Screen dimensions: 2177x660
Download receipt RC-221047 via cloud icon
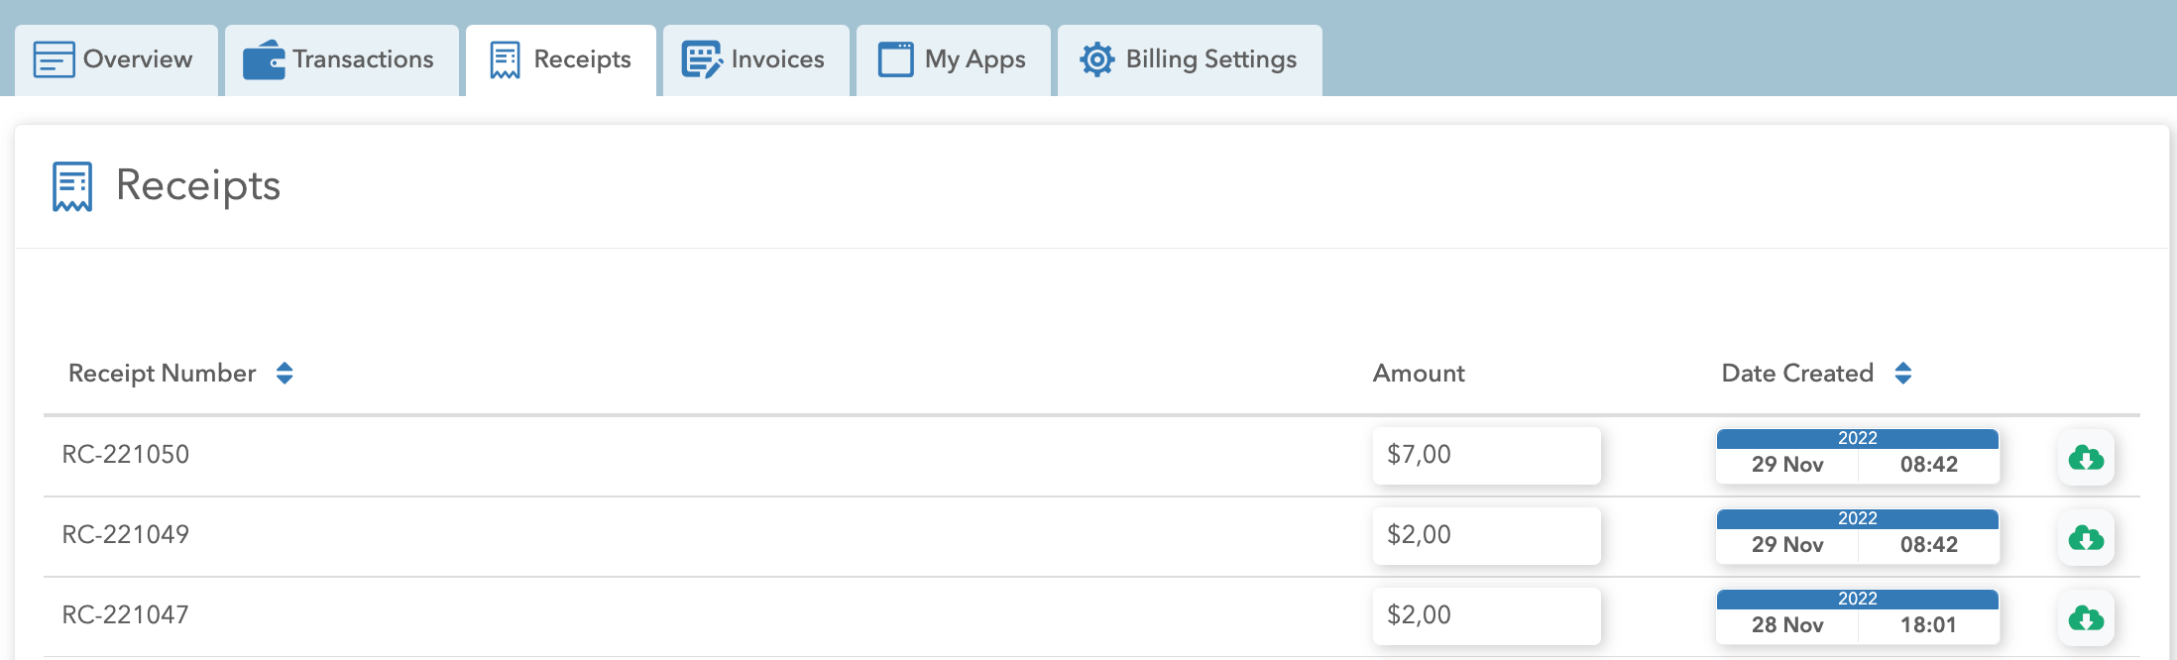click(x=2086, y=617)
